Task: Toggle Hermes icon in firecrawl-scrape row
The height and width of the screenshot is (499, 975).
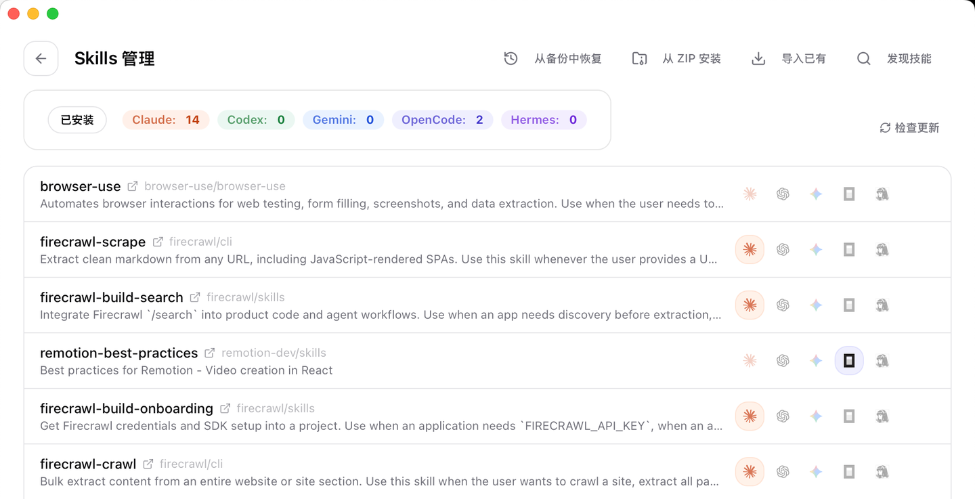Action: coord(882,250)
